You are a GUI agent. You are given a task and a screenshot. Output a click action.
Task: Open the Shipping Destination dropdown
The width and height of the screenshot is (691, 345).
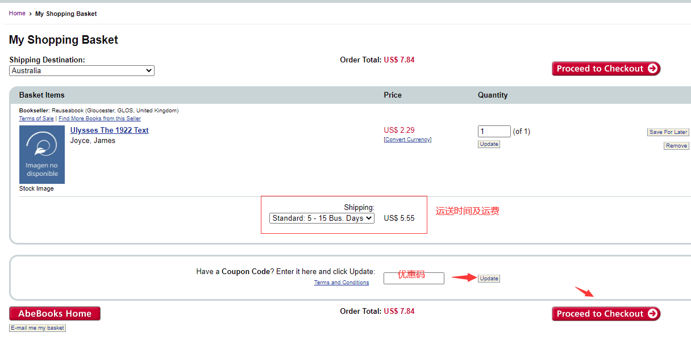pyautogui.click(x=82, y=71)
